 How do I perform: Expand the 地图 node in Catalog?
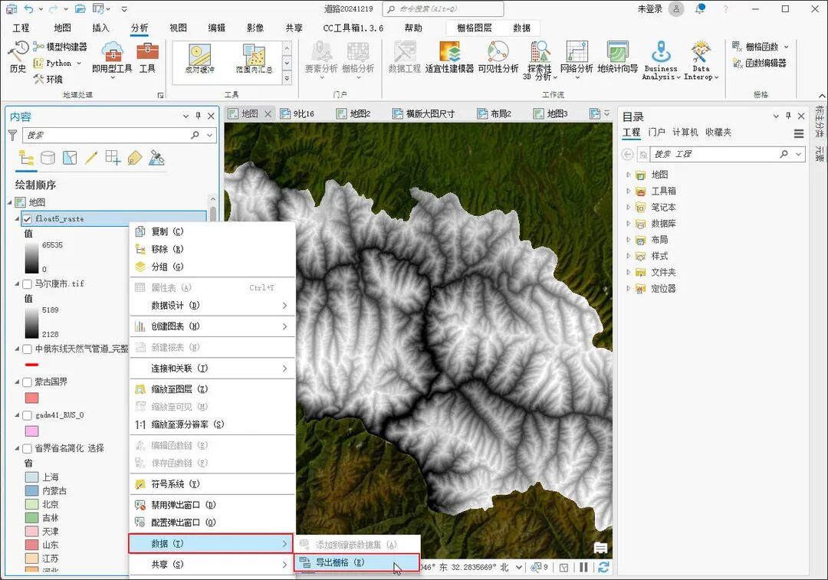click(628, 175)
